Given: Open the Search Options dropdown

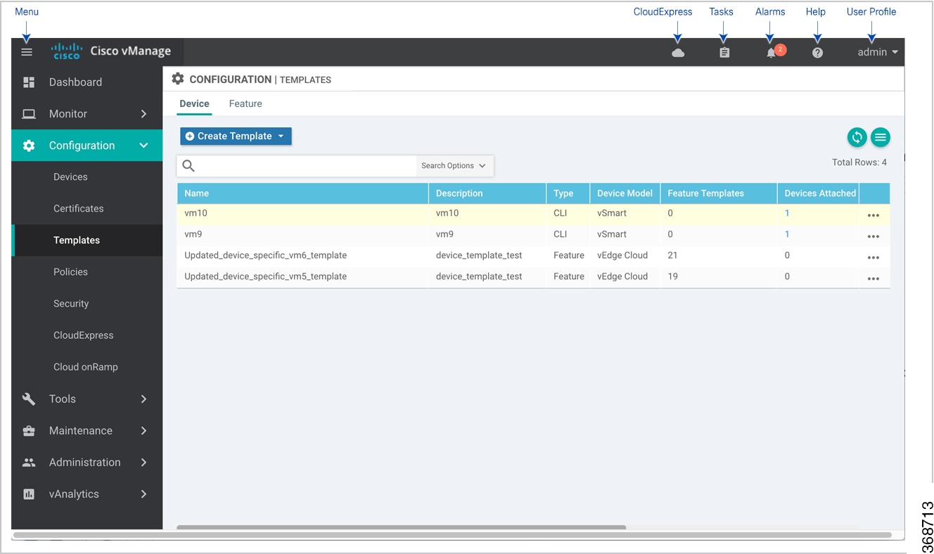Looking at the screenshot, I should click(x=454, y=166).
